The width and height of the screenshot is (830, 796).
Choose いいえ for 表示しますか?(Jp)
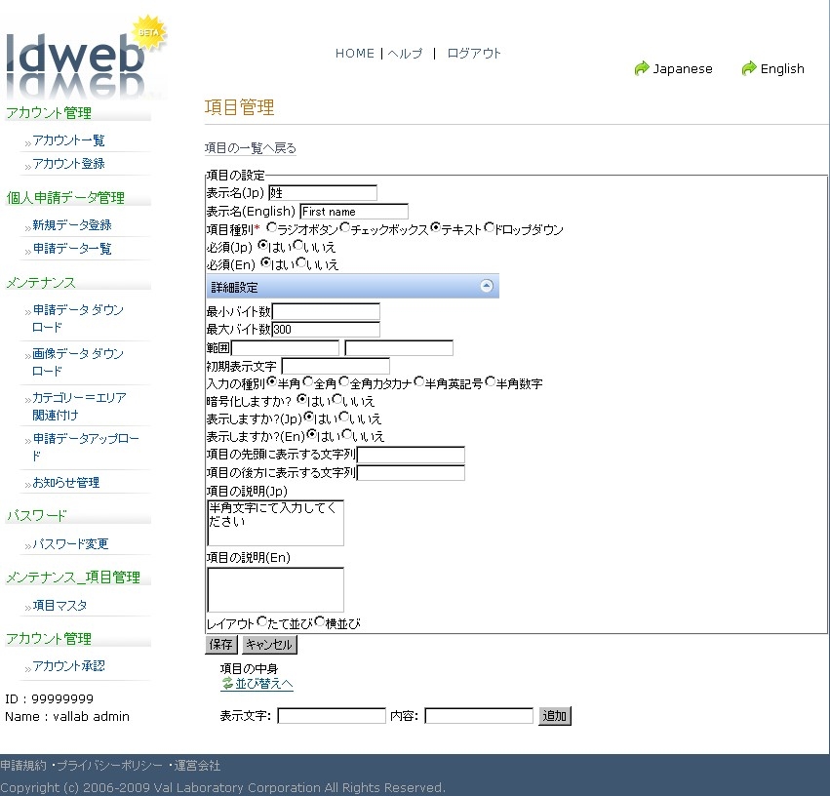[344, 418]
